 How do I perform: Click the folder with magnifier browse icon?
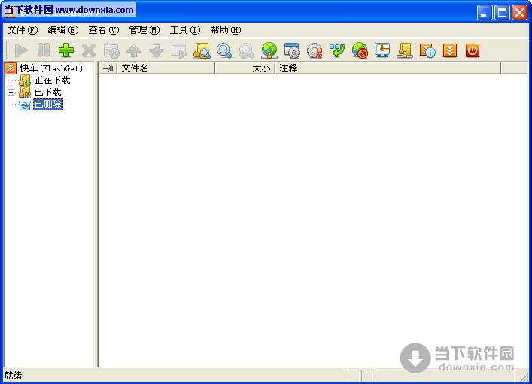[202, 50]
